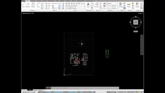This screenshot has width=165, height=93.
Task: Open the Output ribbon tab
Action: coord(68,1)
